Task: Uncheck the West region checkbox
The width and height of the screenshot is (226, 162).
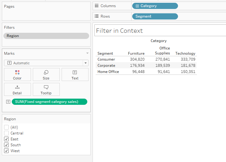Action: pyautogui.click(x=6, y=151)
